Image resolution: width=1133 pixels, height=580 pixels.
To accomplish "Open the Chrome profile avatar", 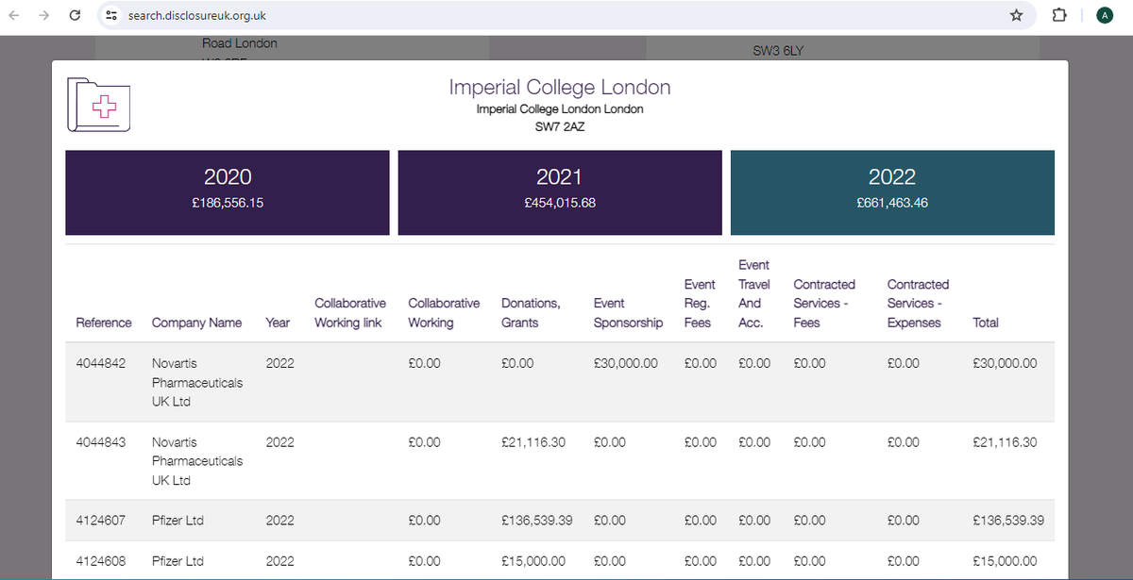I will coord(1104,15).
